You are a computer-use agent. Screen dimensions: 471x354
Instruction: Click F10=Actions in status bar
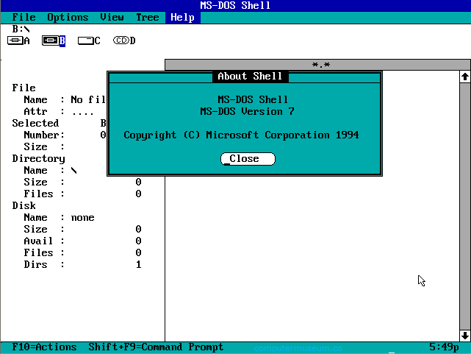(x=44, y=347)
